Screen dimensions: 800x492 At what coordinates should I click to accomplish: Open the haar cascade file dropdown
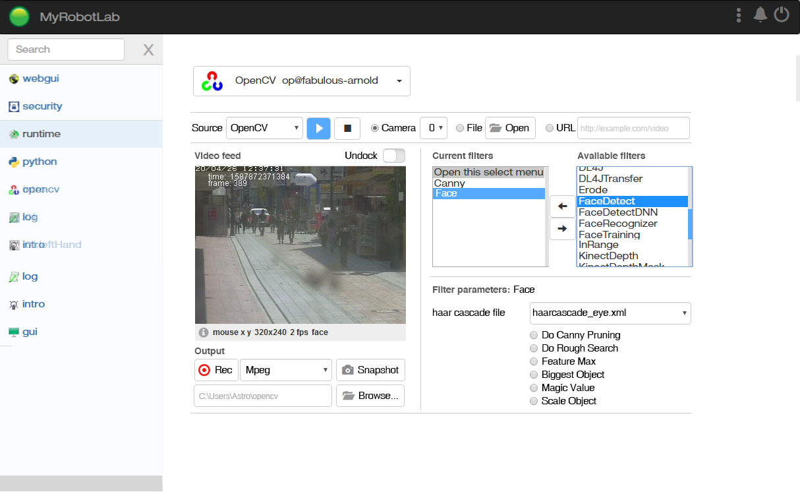(x=610, y=313)
